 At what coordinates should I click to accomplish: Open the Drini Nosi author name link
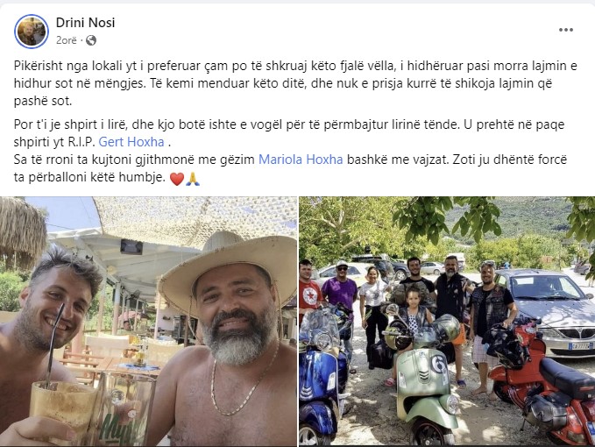(x=85, y=23)
